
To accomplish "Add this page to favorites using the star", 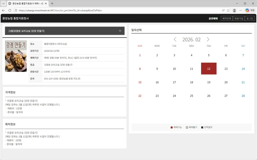I will pos(228,11).
